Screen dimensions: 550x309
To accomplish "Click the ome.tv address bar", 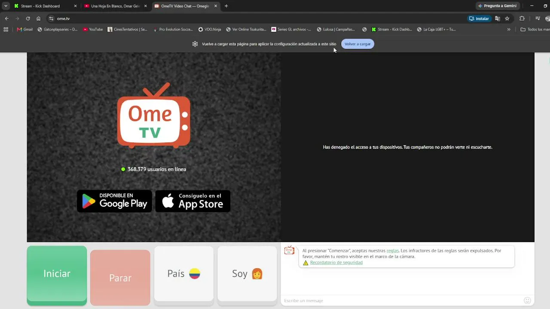I will (x=258, y=18).
